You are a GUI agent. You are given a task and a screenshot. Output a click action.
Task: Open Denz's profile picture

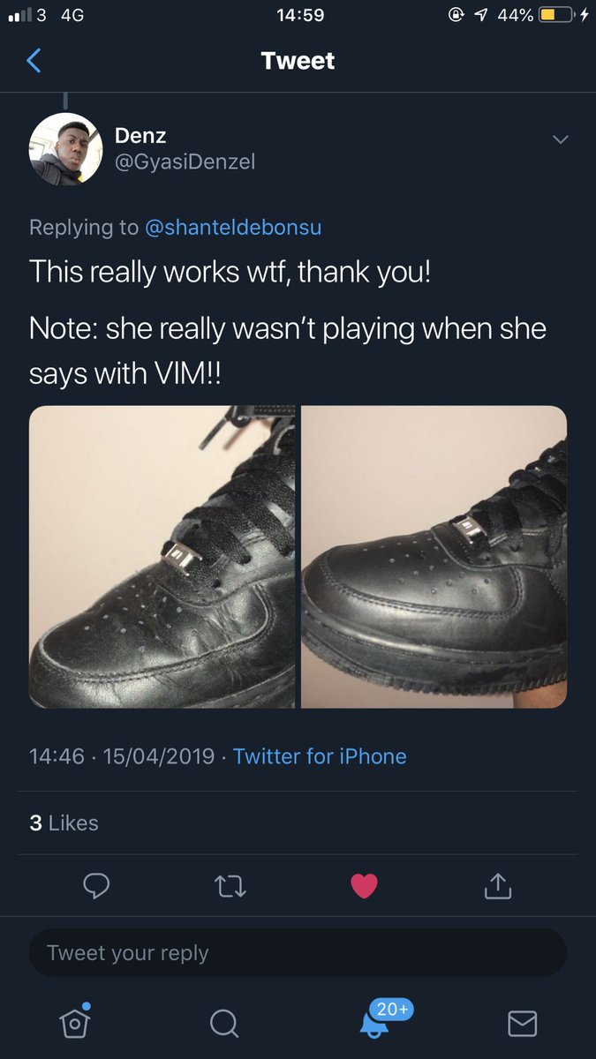click(x=66, y=149)
